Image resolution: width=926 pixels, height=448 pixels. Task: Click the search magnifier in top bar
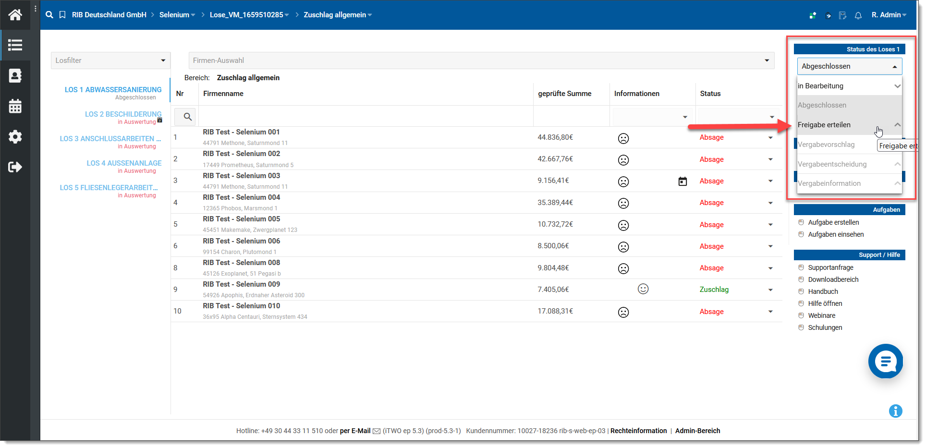tap(49, 15)
